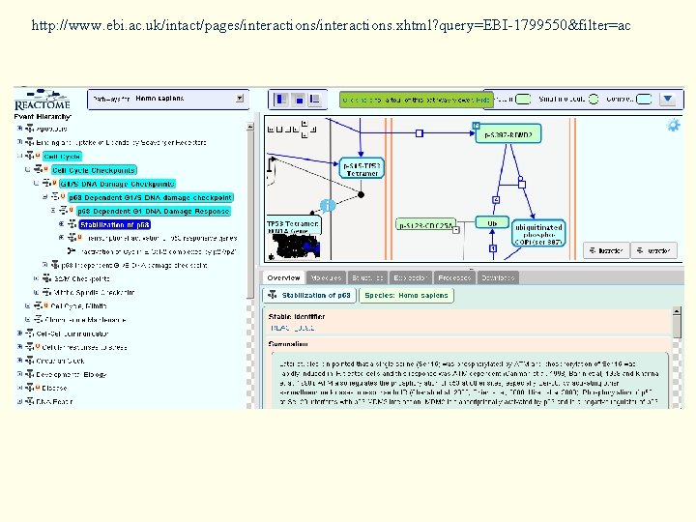Viewport: 696px width, 522px height.
Task: Select the left-panel layout toggle
Action: coord(281,99)
